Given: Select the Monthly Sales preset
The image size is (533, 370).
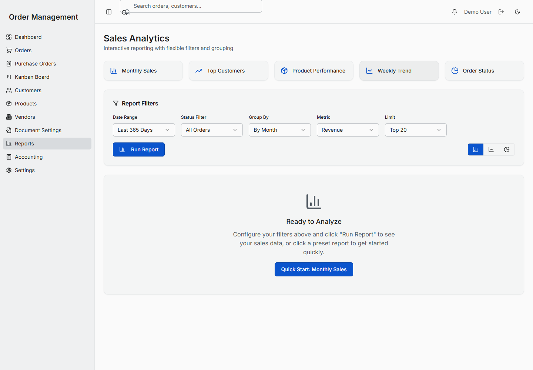Looking at the screenshot, I should tap(143, 71).
